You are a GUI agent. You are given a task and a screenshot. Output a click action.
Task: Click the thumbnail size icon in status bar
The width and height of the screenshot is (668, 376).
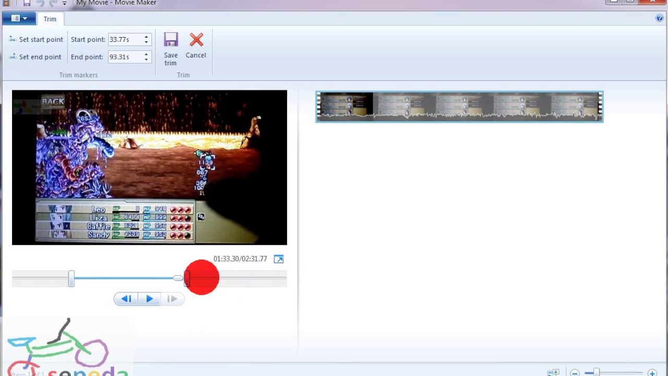(x=553, y=373)
